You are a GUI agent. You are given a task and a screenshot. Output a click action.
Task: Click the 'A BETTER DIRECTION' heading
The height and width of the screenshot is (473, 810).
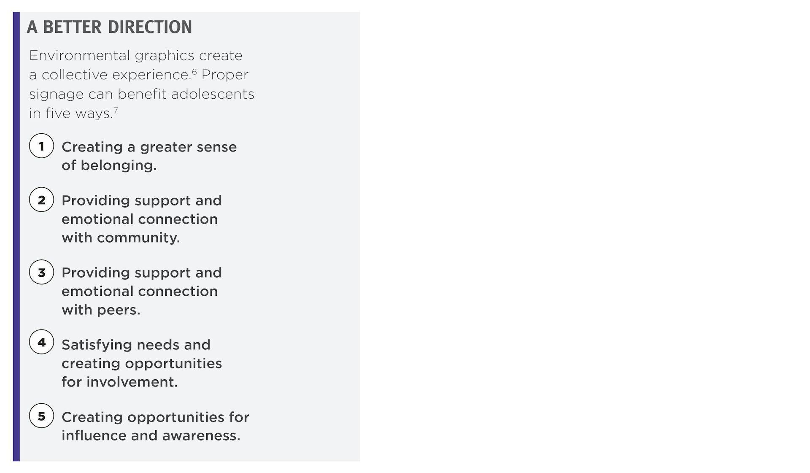point(109,27)
